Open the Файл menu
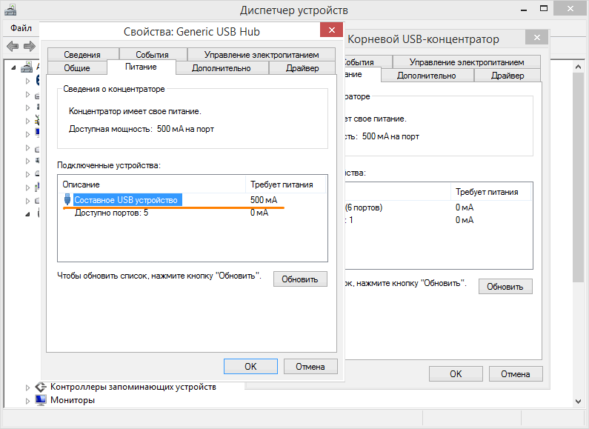Screen dimensions: 589x429 (21, 28)
